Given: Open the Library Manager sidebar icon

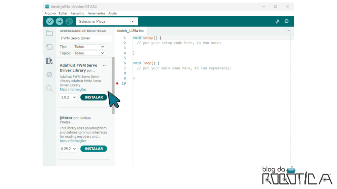Looking at the screenshot, I should click(49, 61).
